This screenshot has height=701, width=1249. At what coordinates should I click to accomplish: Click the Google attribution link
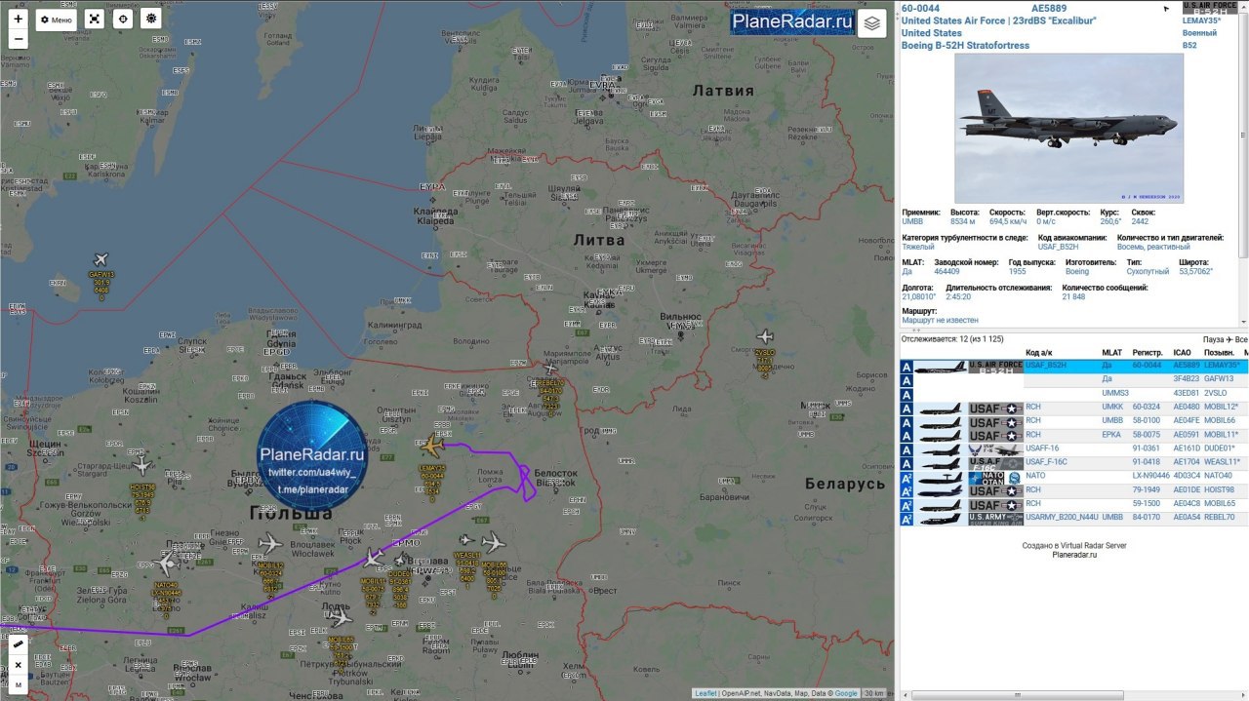(845, 693)
